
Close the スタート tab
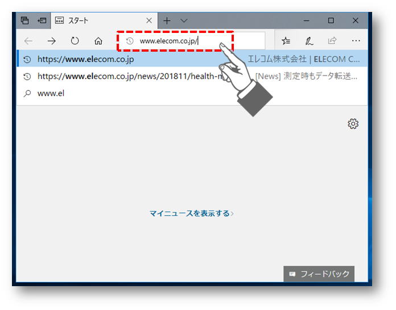pos(149,20)
